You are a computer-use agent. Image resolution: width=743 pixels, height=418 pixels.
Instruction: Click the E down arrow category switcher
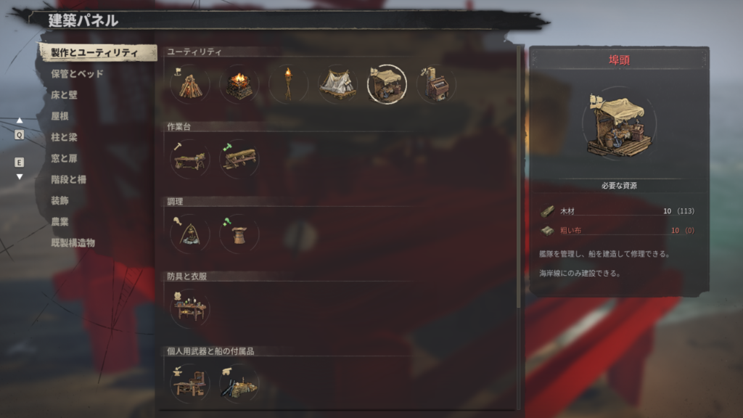pos(20,168)
